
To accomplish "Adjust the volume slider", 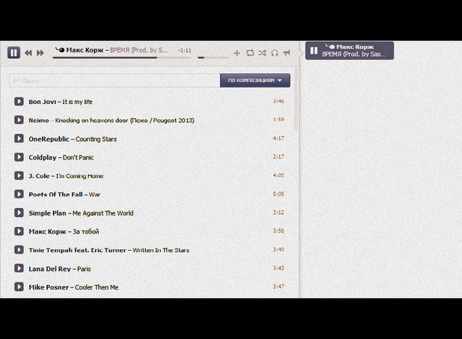I will (213, 58).
